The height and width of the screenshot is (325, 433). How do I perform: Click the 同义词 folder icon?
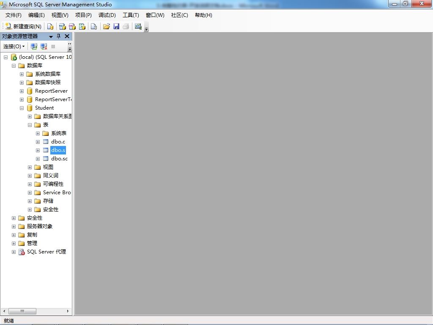[x=38, y=176]
